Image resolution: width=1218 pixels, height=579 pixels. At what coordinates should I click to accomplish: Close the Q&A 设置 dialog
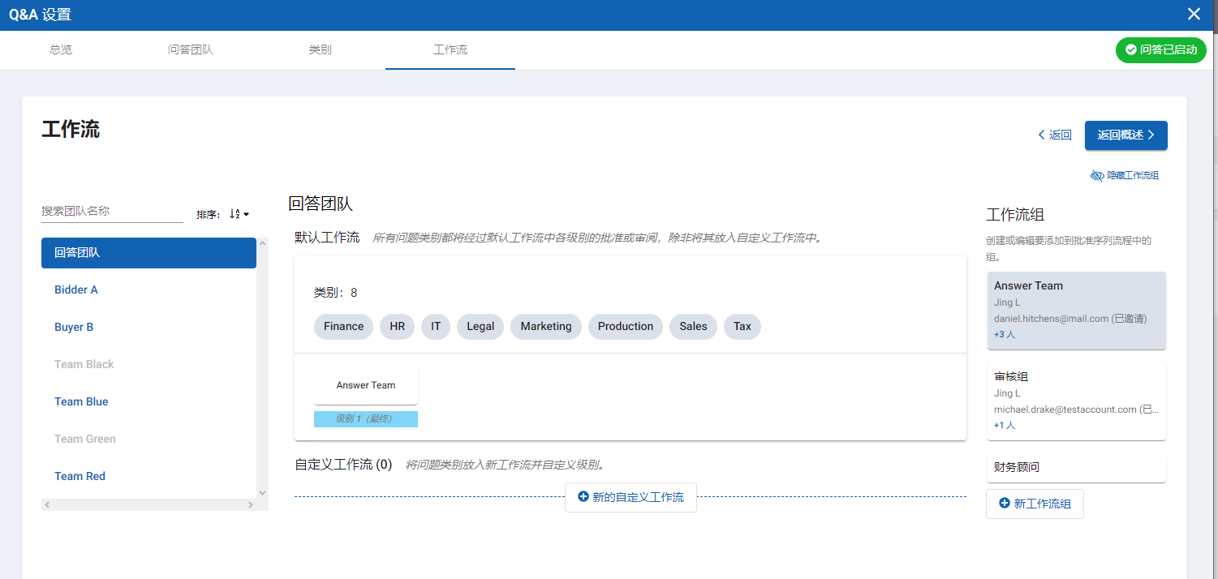[x=1193, y=15]
